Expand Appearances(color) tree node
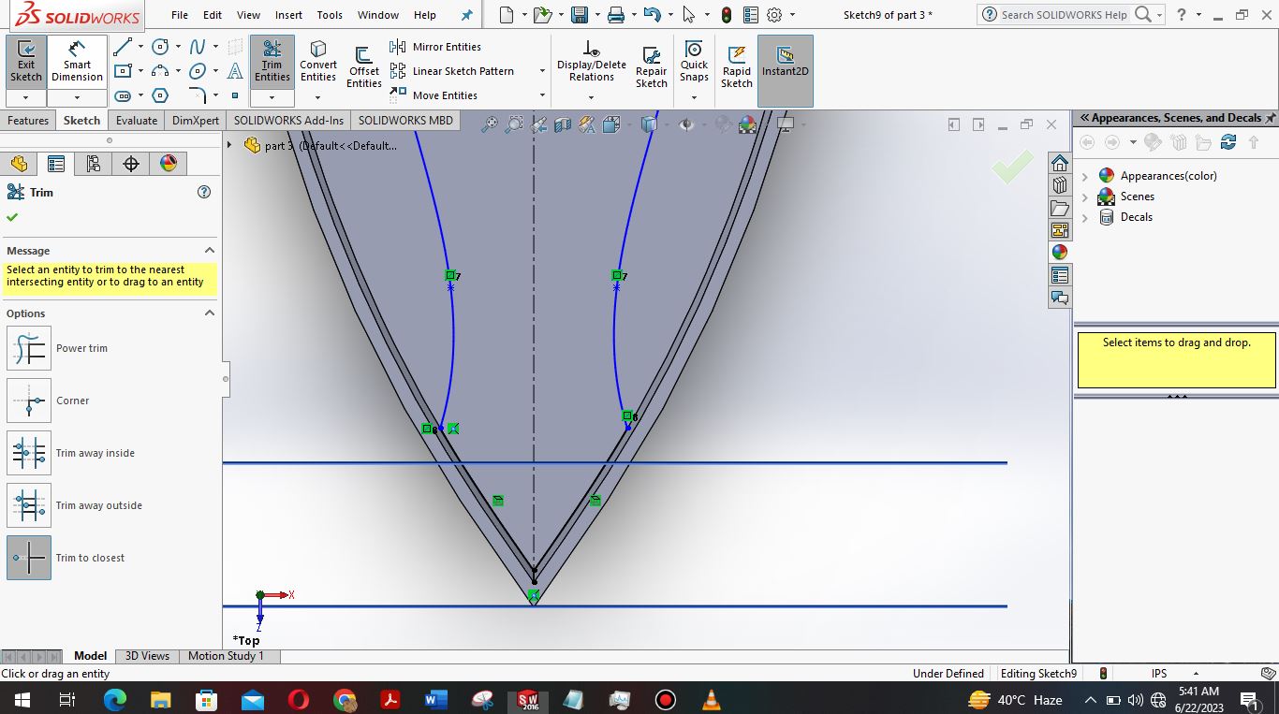This screenshot has width=1279, height=714. click(1085, 176)
